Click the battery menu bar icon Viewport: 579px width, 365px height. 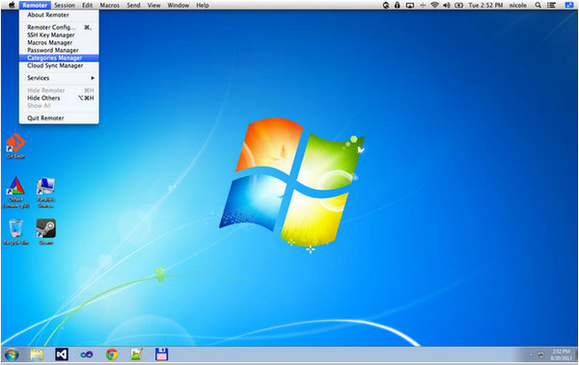(x=458, y=5)
